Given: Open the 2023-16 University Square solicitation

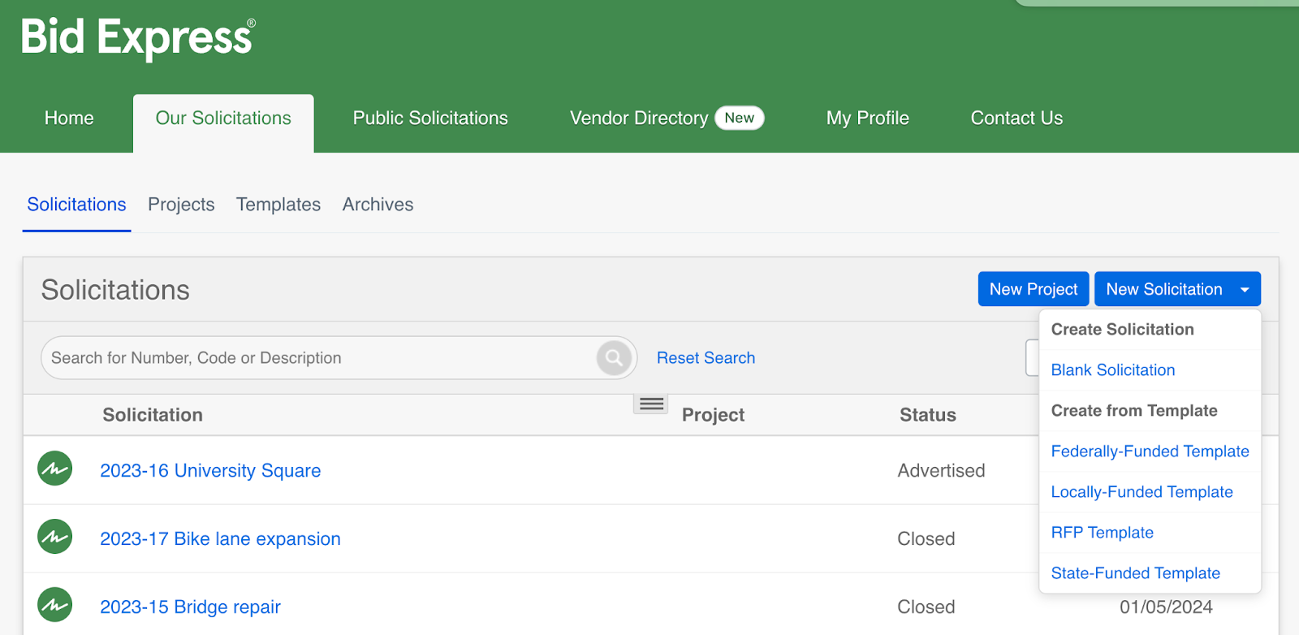Looking at the screenshot, I should point(210,471).
